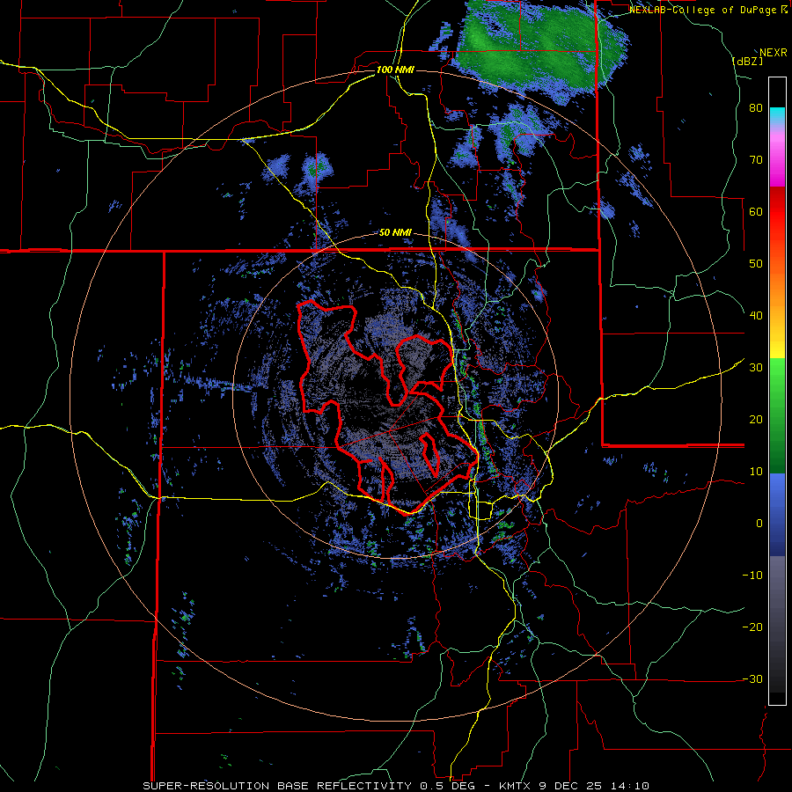The width and height of the screenshot is (792, 792).
Task: Click the "20" value on dBZ scale
Action: click(756, 420)
